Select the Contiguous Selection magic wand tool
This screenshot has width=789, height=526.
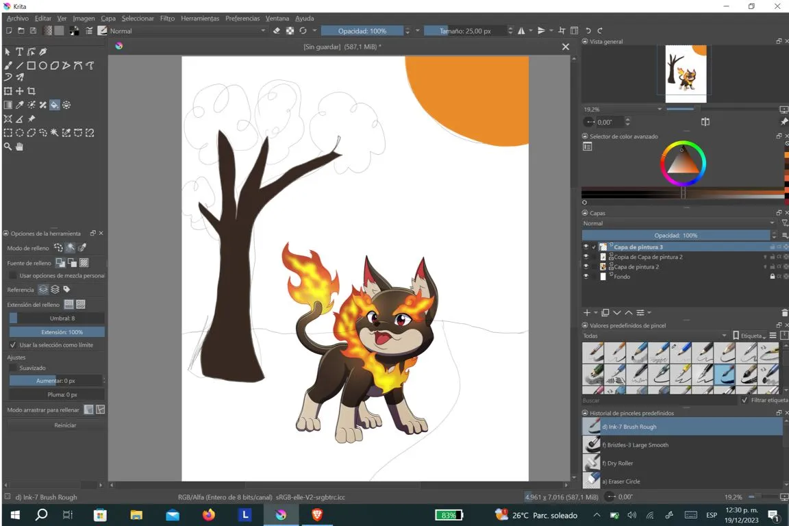click(54, 133)
